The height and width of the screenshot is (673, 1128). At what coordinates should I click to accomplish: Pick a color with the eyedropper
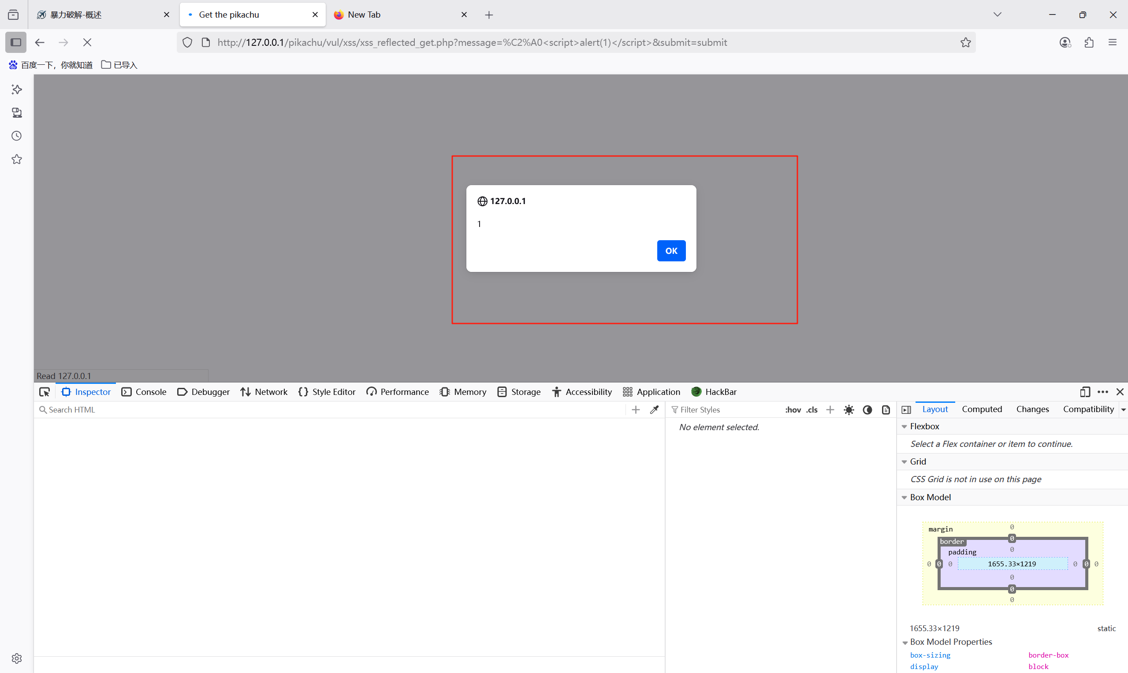click(654, 410)
